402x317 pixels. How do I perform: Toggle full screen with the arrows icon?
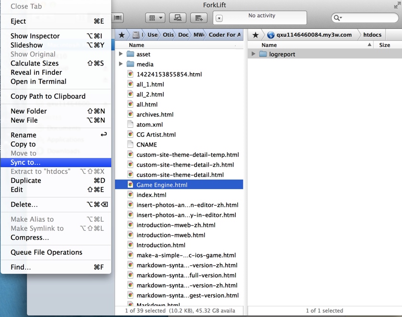click(x=397, y=5)
